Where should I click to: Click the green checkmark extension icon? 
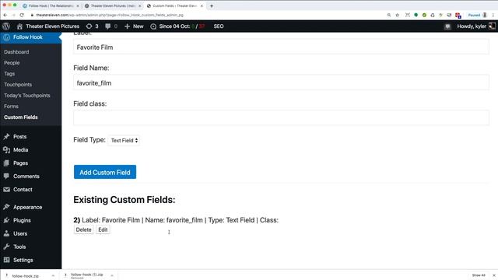point(424,15)
